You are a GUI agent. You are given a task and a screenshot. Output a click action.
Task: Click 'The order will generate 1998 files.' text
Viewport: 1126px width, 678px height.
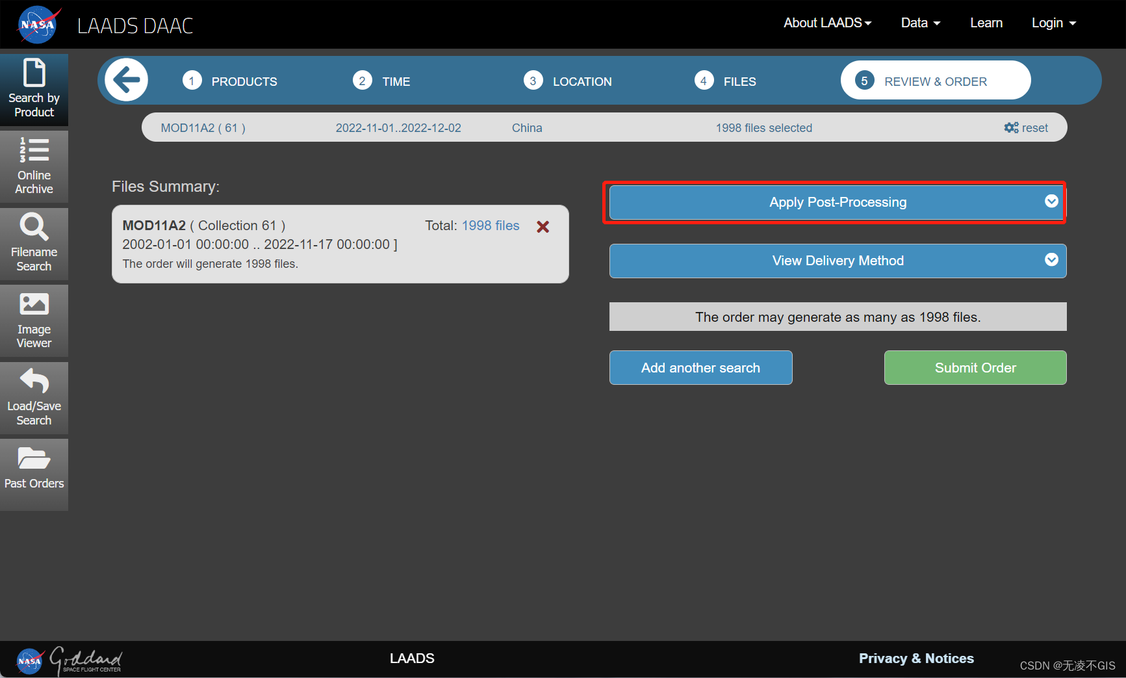(x=211, y=264)
